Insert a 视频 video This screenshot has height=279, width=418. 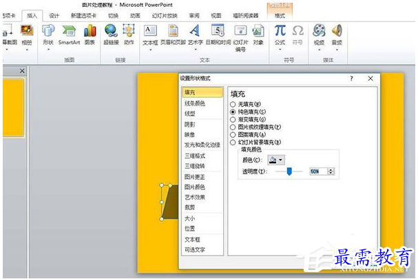tap(319, 34)
